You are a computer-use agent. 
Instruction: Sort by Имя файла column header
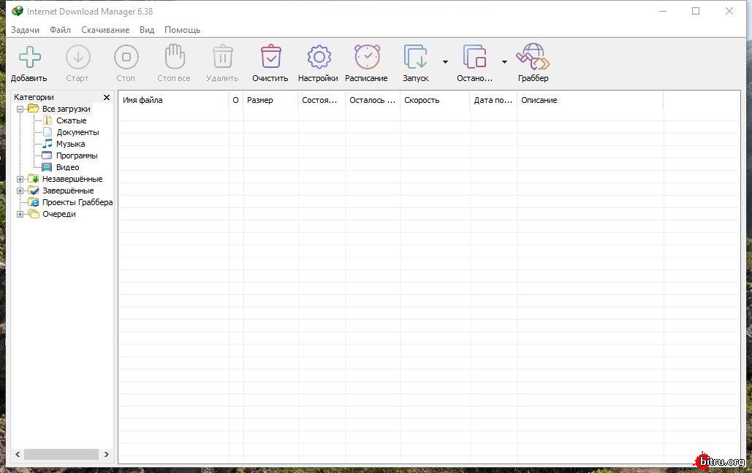pyautogui.click(x=174, y=100)
